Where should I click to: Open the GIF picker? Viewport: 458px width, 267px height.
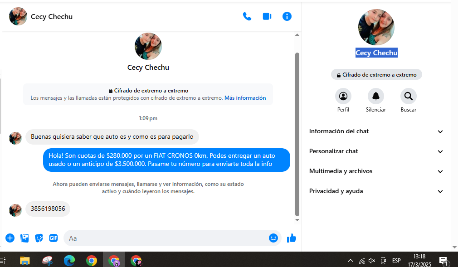54,238
